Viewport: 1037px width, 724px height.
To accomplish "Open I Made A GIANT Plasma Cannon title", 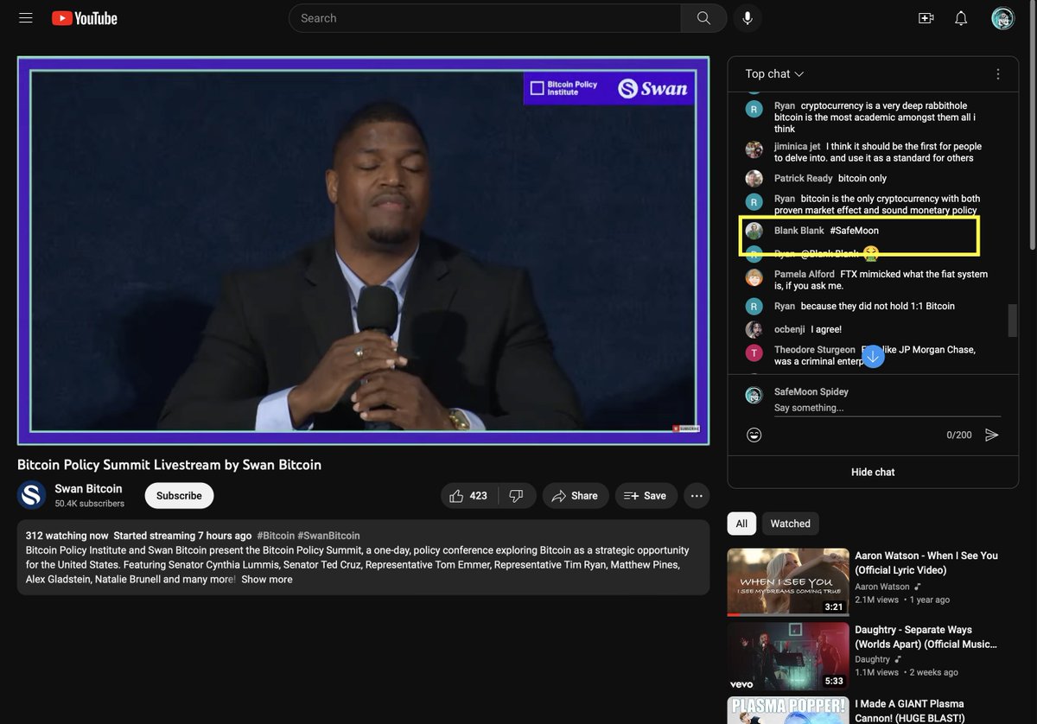I will click(x=910, y=711).
